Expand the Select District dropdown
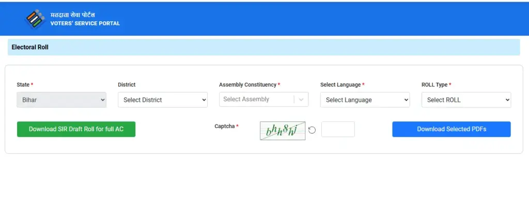This screenshot has width=529, height=217. (x=163, y=100)
